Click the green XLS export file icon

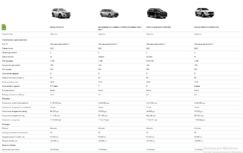pyautogui.click(x=4, y=27)
